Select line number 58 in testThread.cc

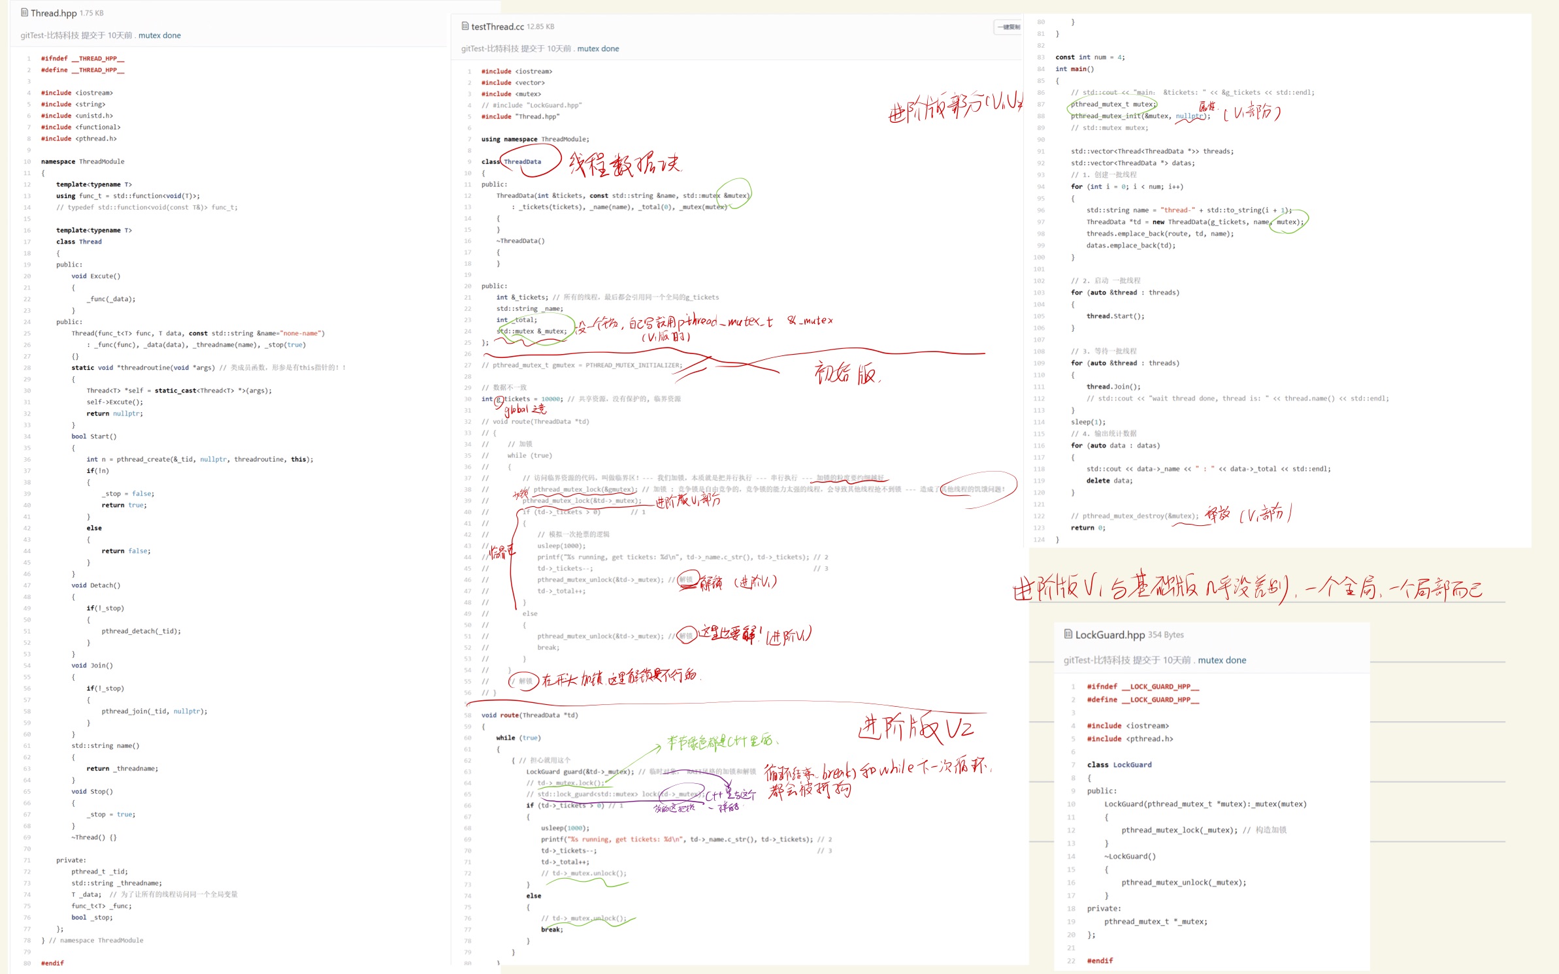pyautogui.click(x=468, y=715)
